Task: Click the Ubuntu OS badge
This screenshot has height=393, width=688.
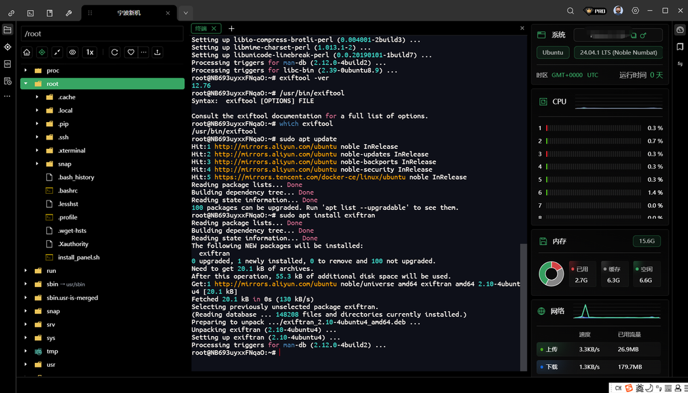Action: [x=553, y=52]
